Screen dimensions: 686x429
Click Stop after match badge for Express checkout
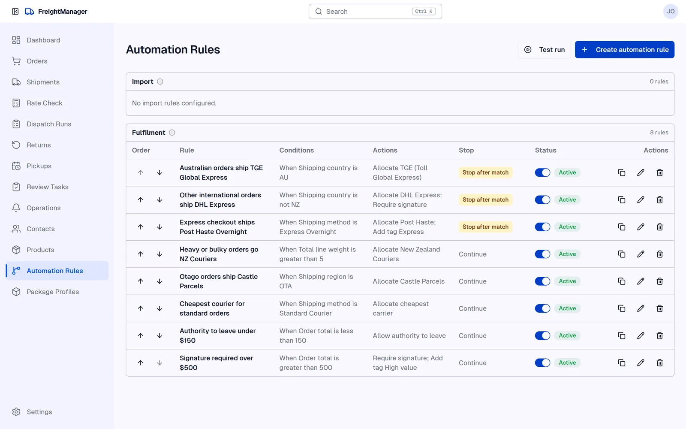tap(485, 227)
